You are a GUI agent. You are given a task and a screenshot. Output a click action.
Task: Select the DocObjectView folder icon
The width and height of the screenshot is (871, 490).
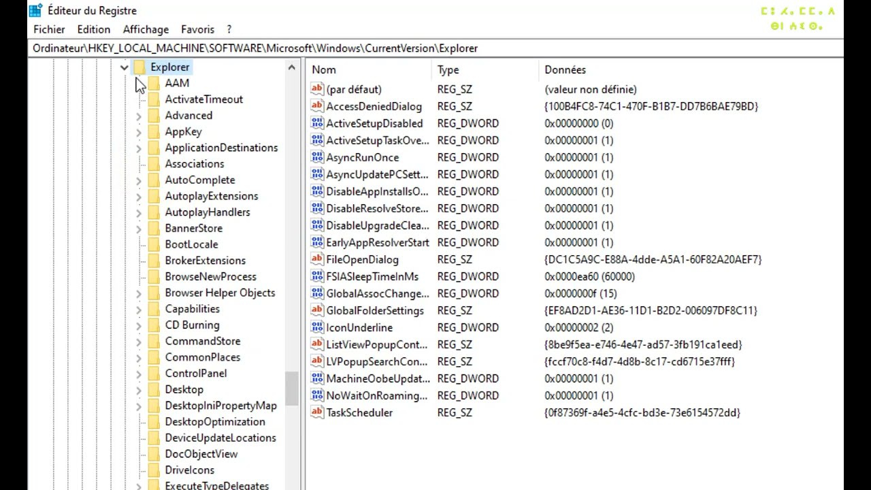(x=154, y=454)
